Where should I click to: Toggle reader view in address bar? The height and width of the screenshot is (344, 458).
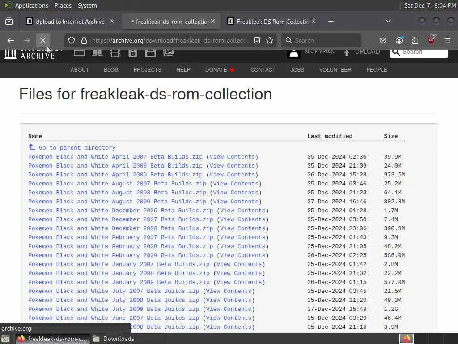pos(257,40)
